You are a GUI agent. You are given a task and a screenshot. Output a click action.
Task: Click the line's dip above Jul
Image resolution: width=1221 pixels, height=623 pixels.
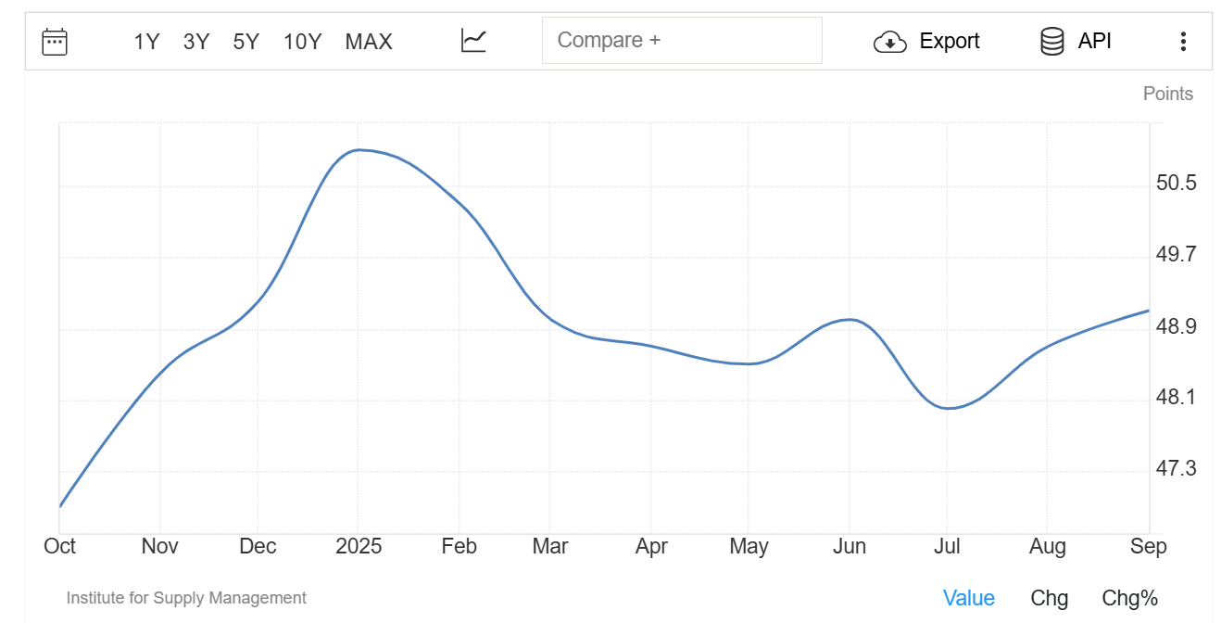coord(949,408)
